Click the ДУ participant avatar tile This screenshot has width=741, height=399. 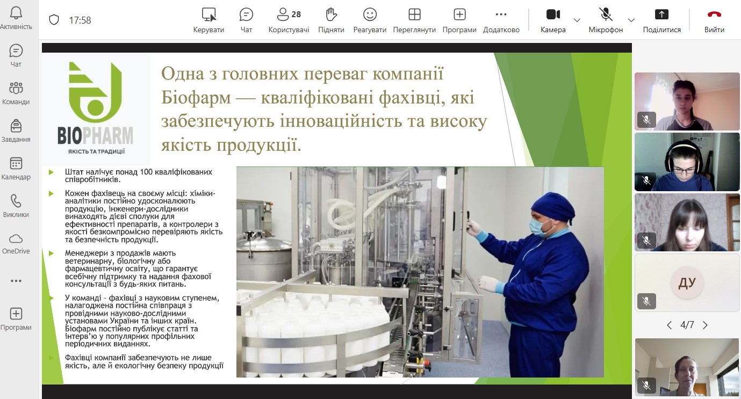point(687,283)
